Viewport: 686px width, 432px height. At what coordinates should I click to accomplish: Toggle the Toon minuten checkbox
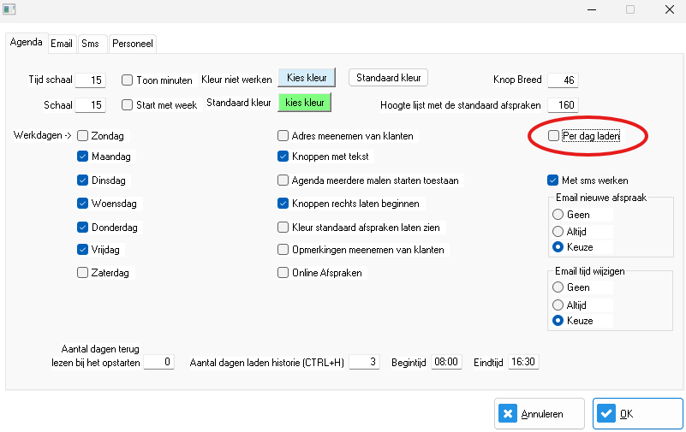(127, 80)
